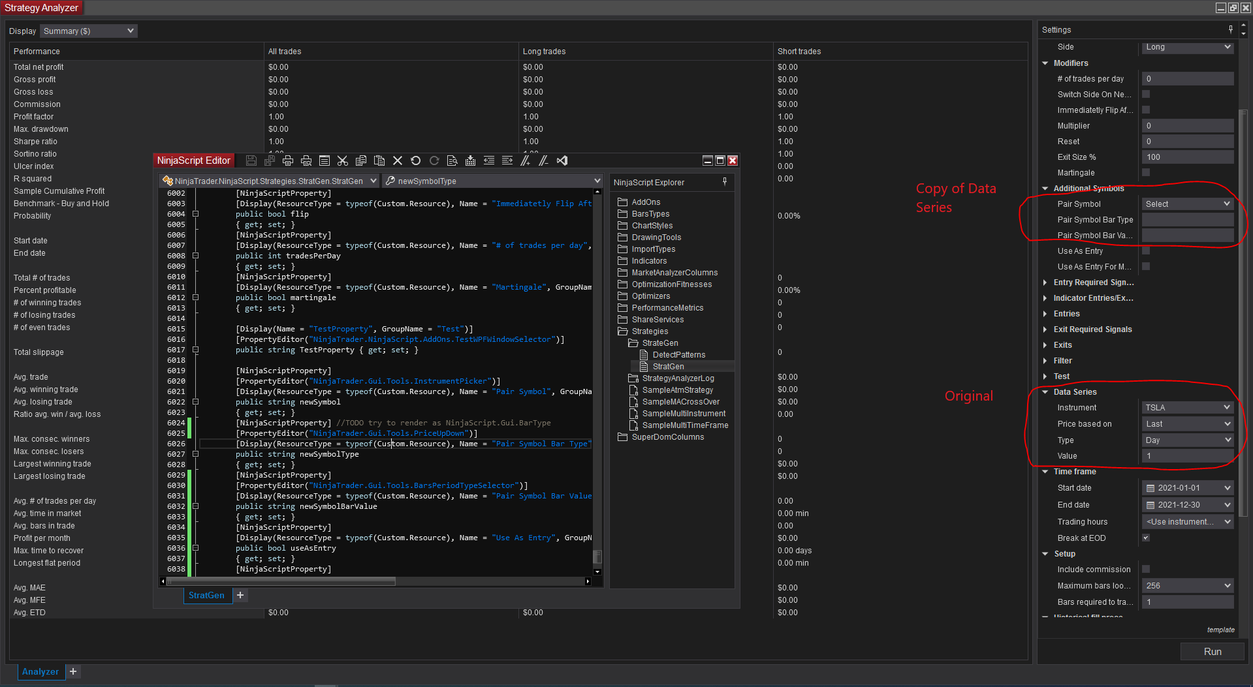The height and width of the screenshot is (687, 1253).
Task: Click the Run button
Action: [x=1212, y=651]
